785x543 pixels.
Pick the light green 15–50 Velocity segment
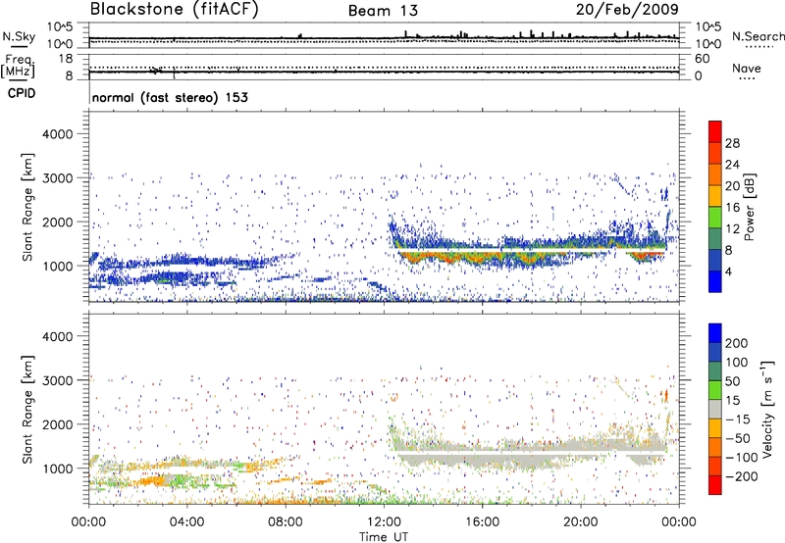click(x=715, y=390)
